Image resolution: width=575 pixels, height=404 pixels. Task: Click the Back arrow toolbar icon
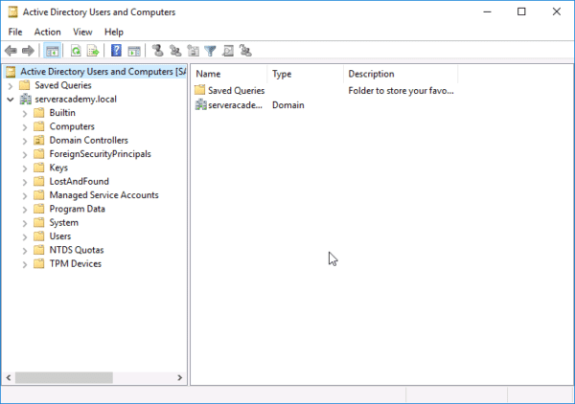tap(11, 51)
